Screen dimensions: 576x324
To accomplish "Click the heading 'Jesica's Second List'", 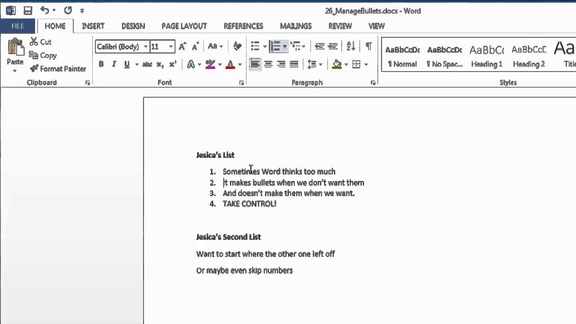I will [228, 237].
